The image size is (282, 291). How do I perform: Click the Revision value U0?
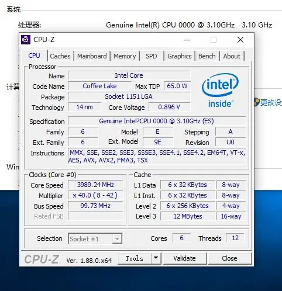click(231, 142)
